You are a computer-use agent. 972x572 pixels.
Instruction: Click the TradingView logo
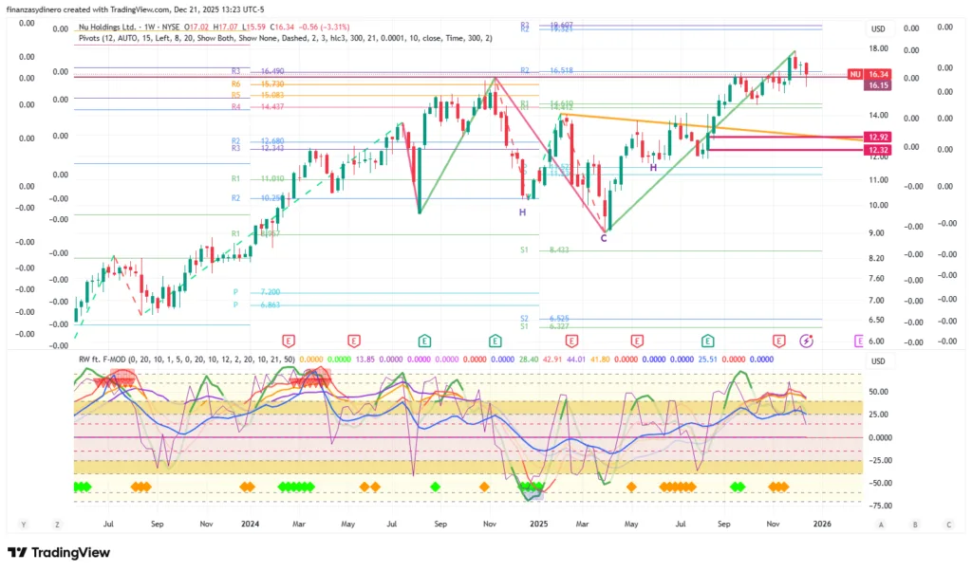(x=59, y=553)
